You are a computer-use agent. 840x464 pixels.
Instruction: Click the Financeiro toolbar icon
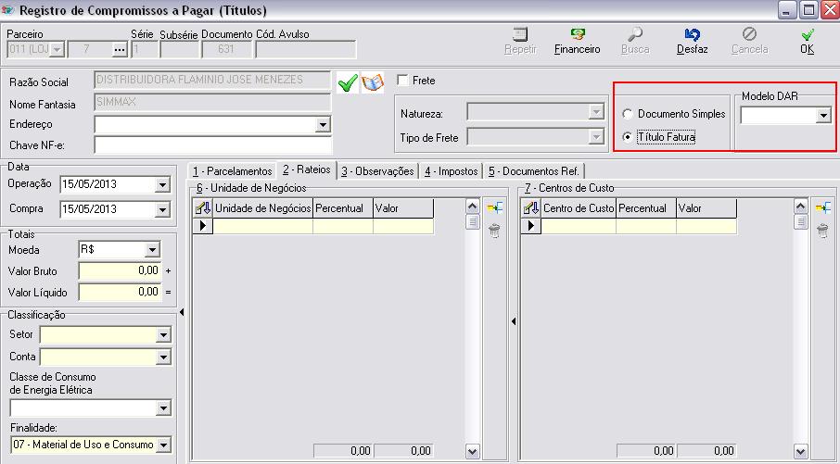pos(577,35)
